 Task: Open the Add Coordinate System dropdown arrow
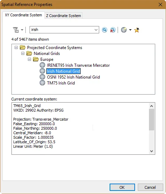point(130,30)
